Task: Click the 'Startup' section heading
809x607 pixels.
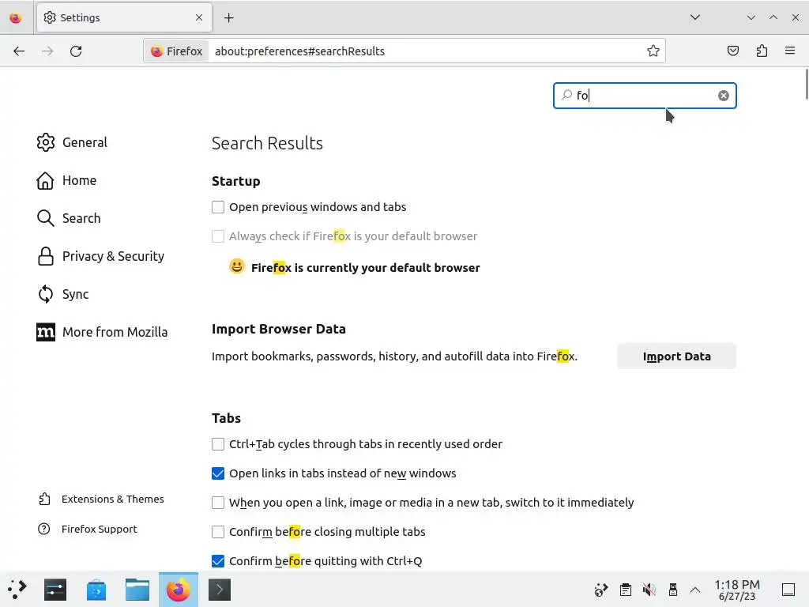Action: 235,181
